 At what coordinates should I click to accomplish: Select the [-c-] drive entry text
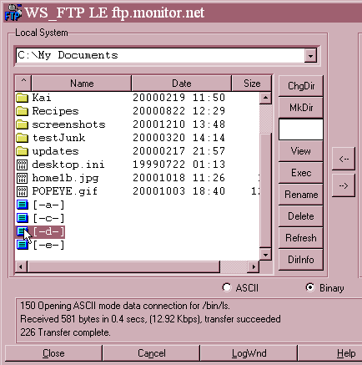tap(48, 218)
